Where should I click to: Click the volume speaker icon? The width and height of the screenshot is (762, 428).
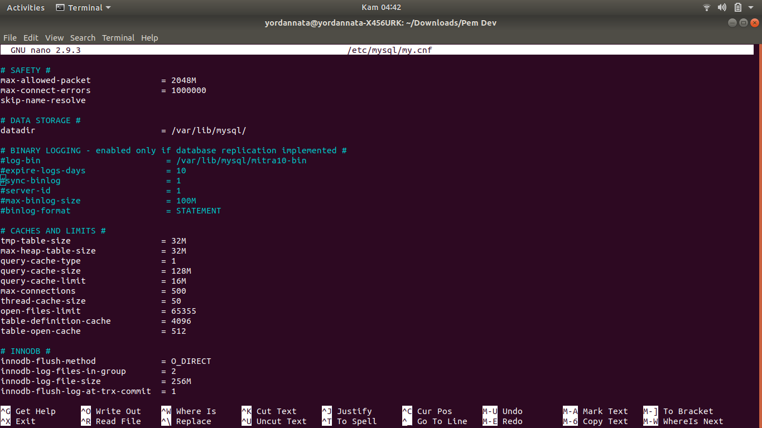[x=722, y=8]
